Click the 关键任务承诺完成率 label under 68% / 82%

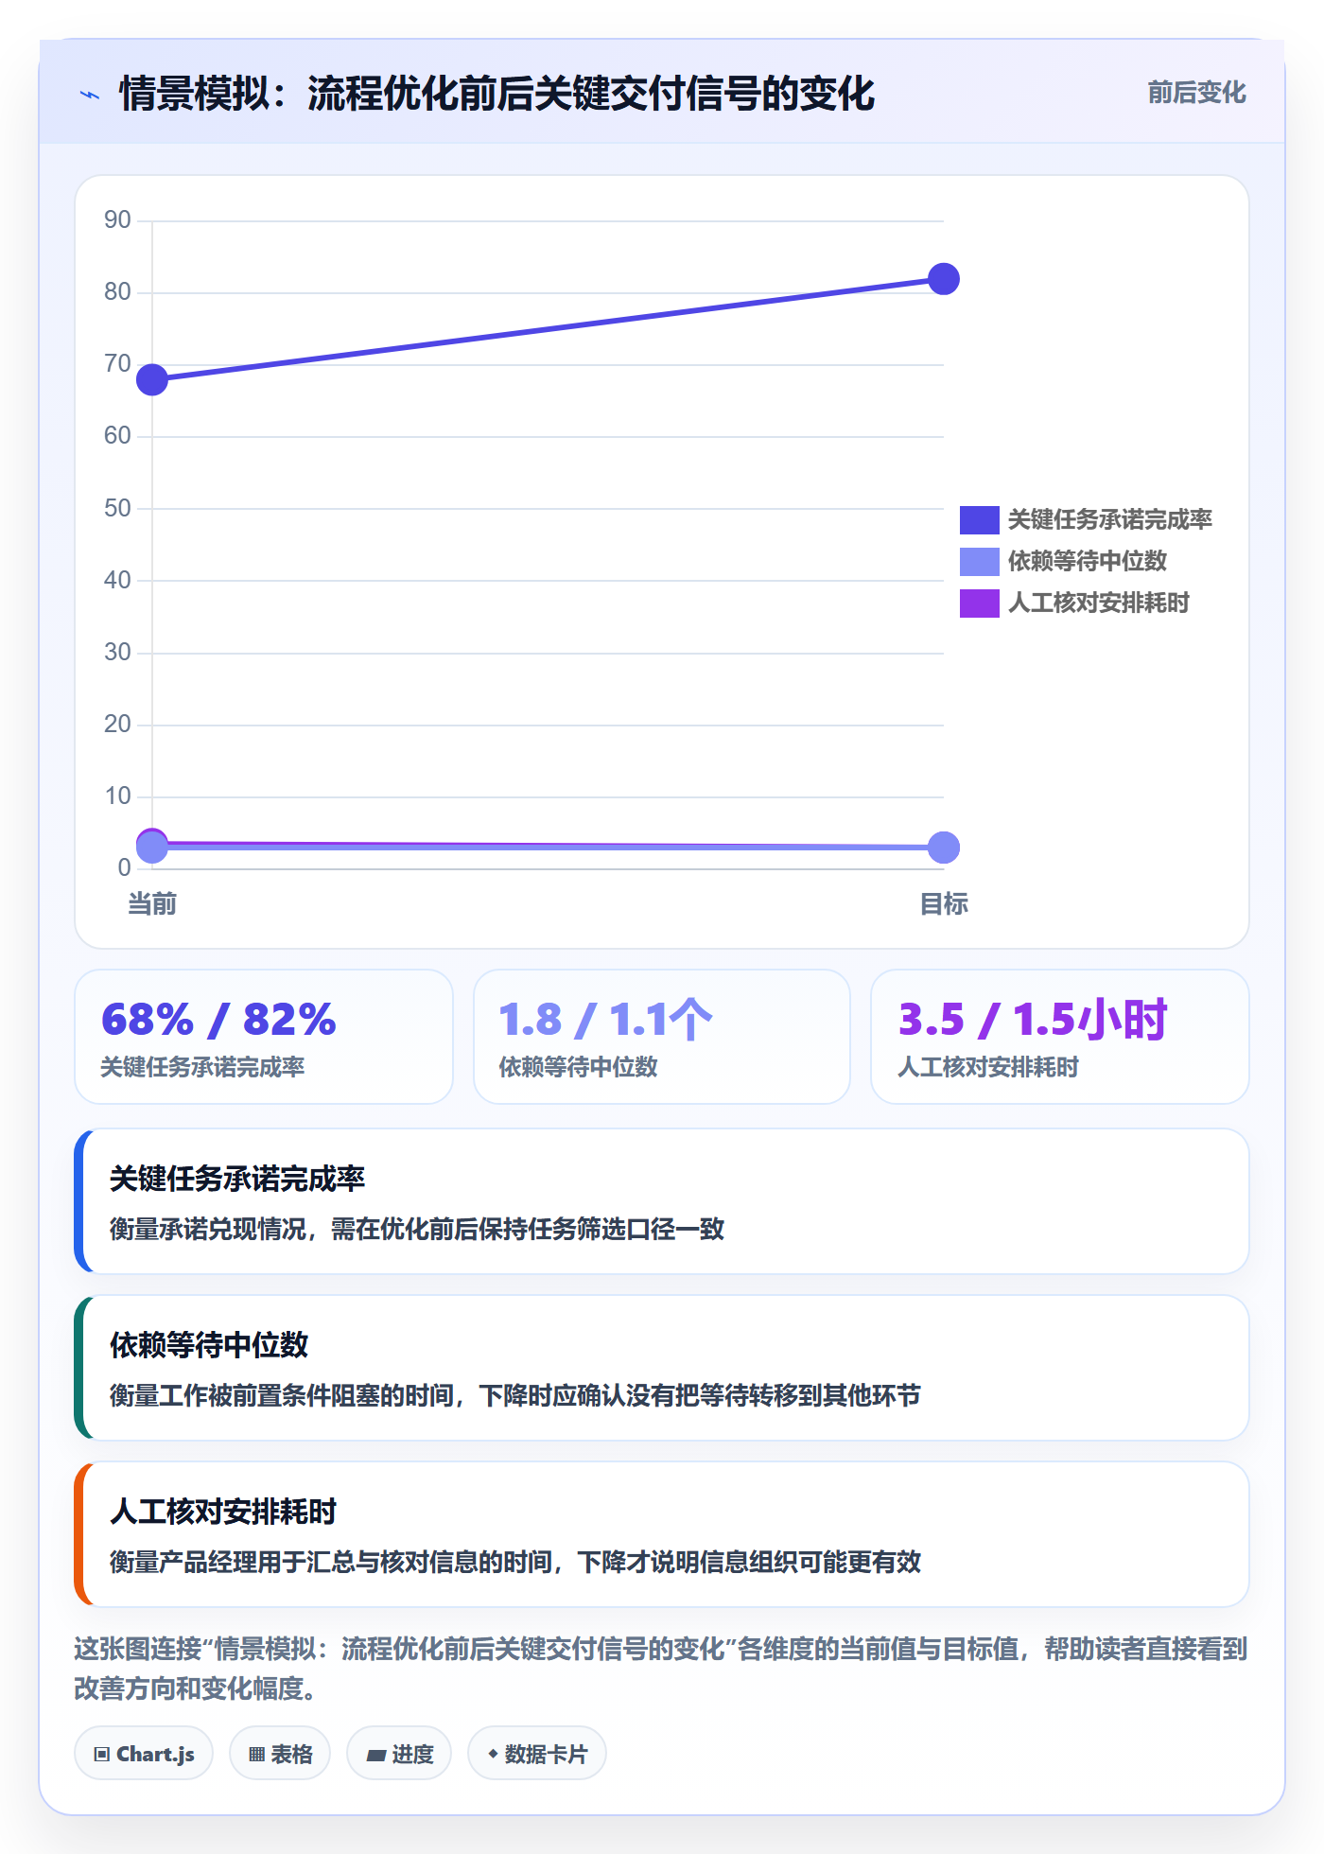202,1068
